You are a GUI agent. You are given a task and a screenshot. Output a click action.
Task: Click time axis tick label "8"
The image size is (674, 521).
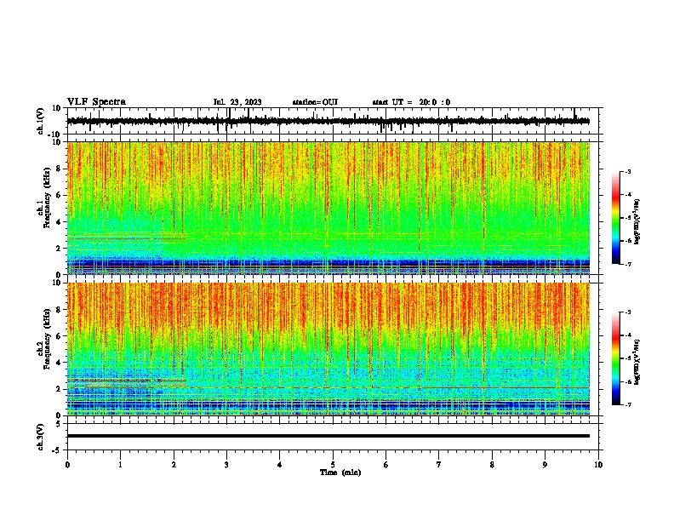[492, 465]
